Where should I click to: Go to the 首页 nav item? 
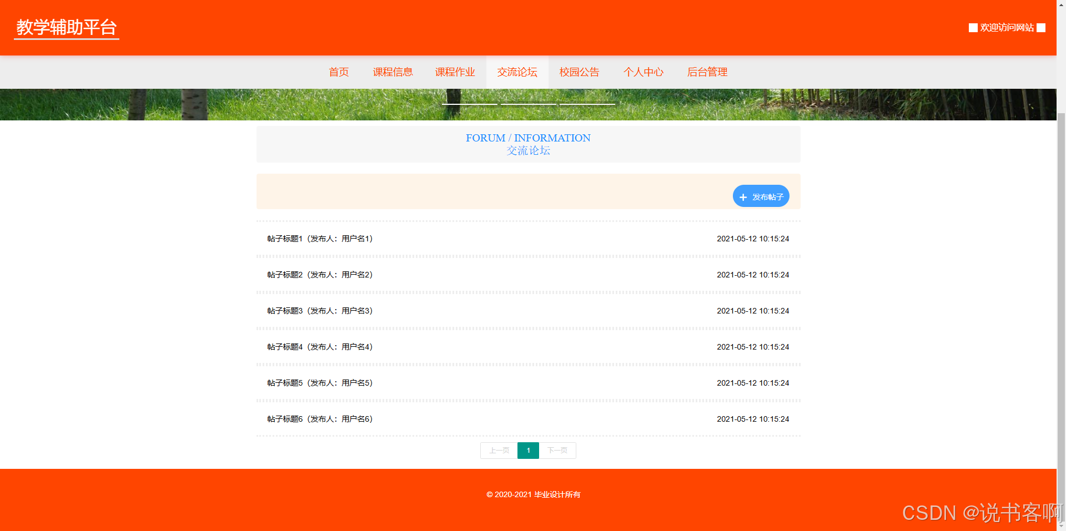click(x=339, y=72)
